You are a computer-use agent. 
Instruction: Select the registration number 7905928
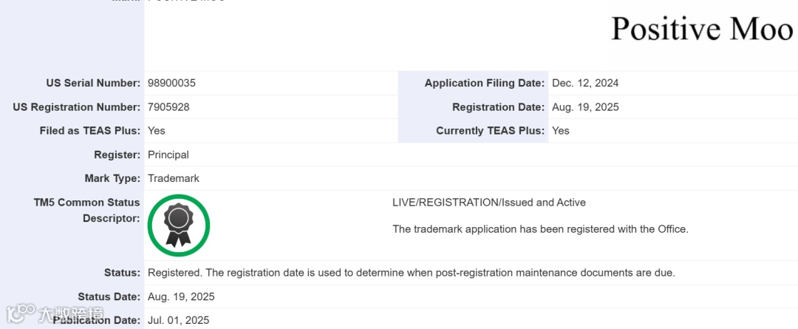point(168,107)
